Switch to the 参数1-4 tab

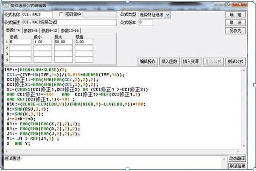tap(13, 30)
